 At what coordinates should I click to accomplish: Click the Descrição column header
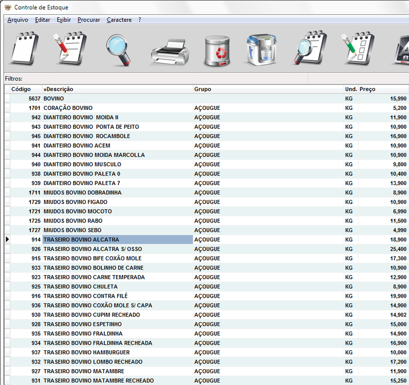[117, 89]
